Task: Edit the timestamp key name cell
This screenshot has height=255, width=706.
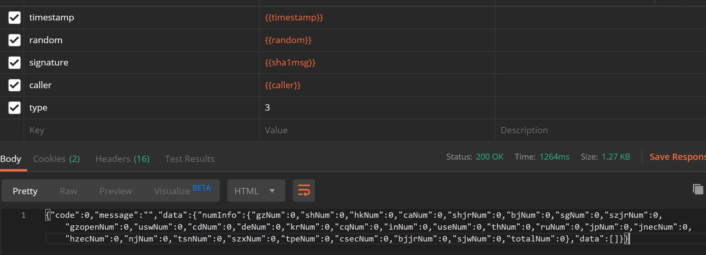Action: (x=142, y=17)
